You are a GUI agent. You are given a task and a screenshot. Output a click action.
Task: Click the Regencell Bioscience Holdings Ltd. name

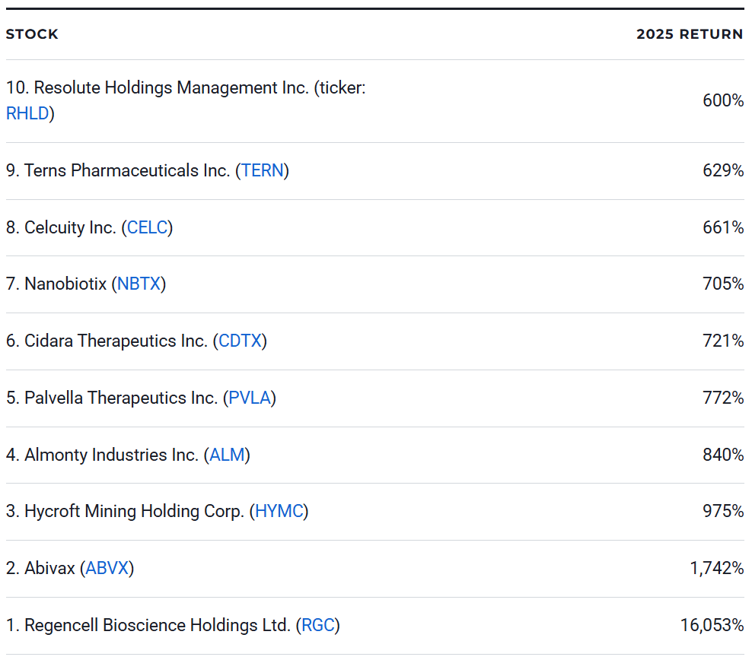(x=158, y=626)
